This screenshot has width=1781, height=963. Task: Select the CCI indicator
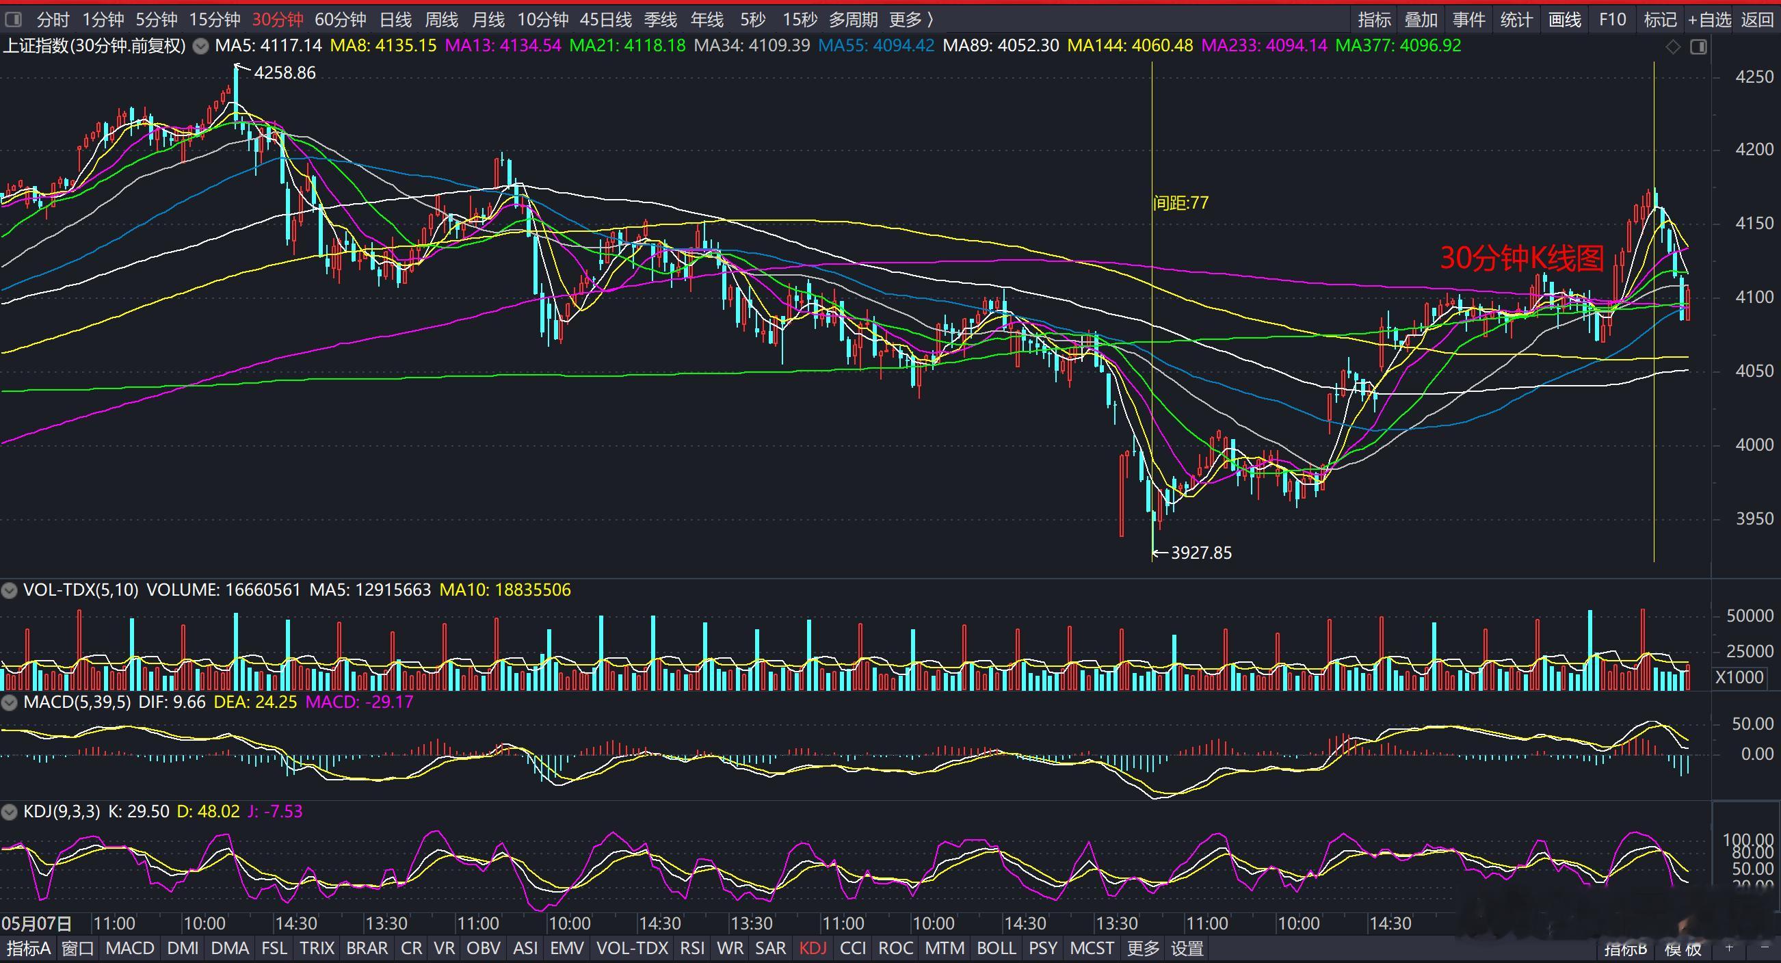[853, 948]
